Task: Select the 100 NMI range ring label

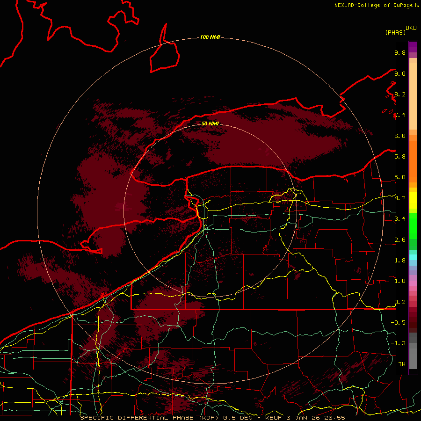Action: [x=210, y=37]
